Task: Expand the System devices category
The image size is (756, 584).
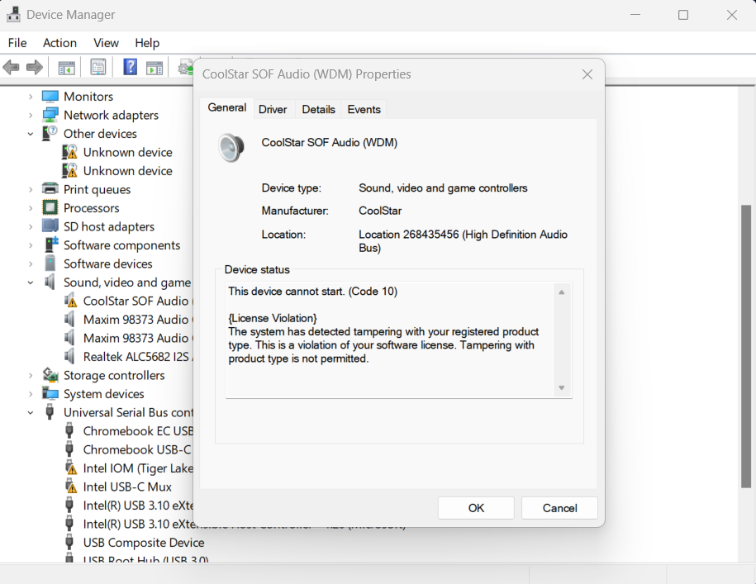Action: tap(31, 394)
